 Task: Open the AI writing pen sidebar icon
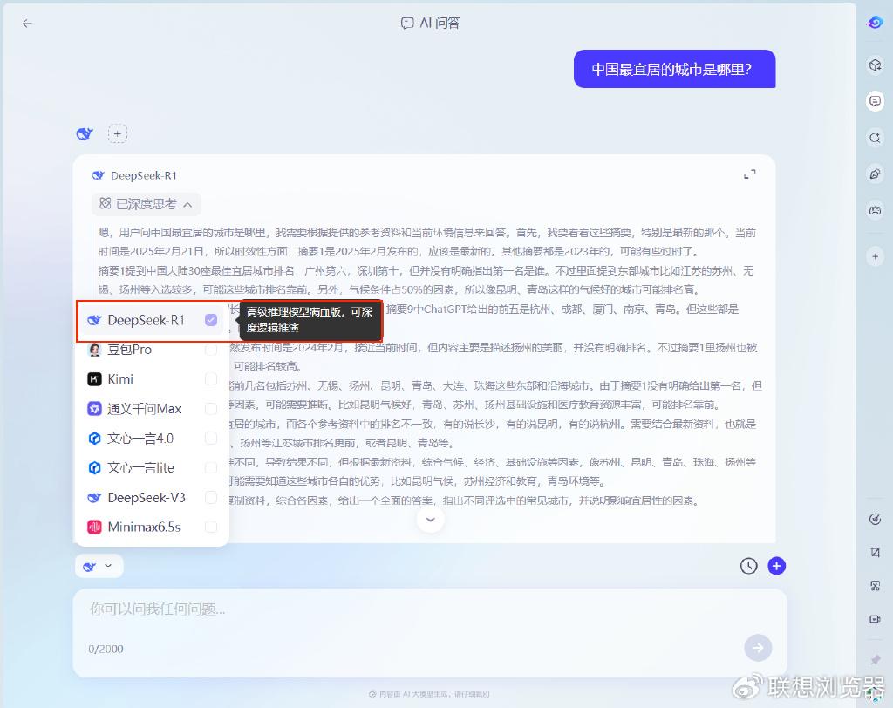point(876,174)
